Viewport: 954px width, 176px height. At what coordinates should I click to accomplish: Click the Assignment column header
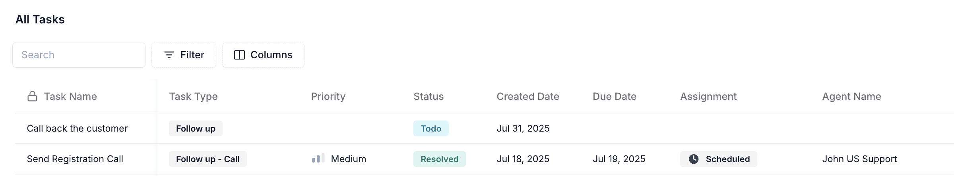click(x=708, y=96)
